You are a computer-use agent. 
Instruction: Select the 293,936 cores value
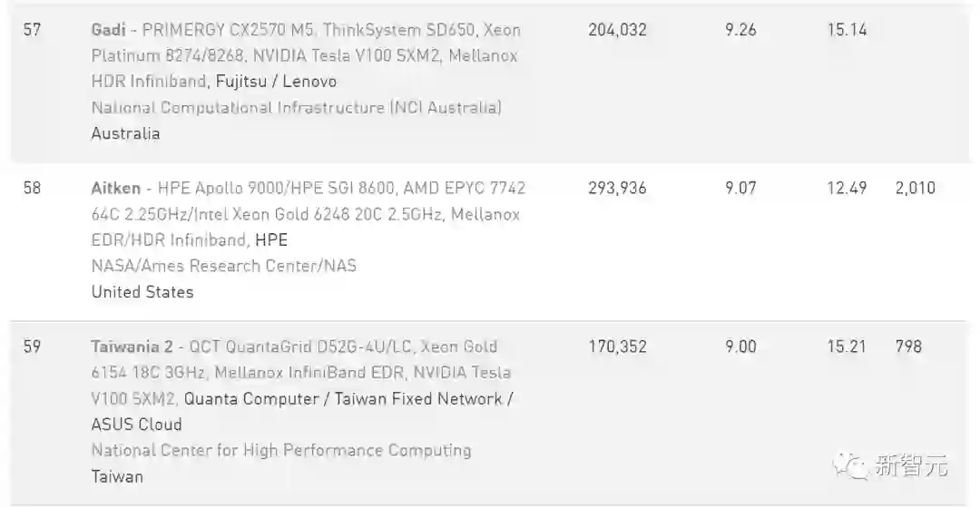(617, 189)
